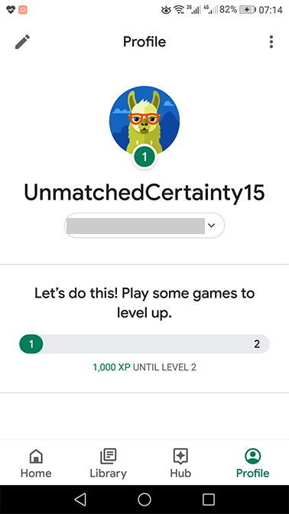
Task: Tap the UnmatchedCertainty15 gamer name
Action: coord(144,193)
